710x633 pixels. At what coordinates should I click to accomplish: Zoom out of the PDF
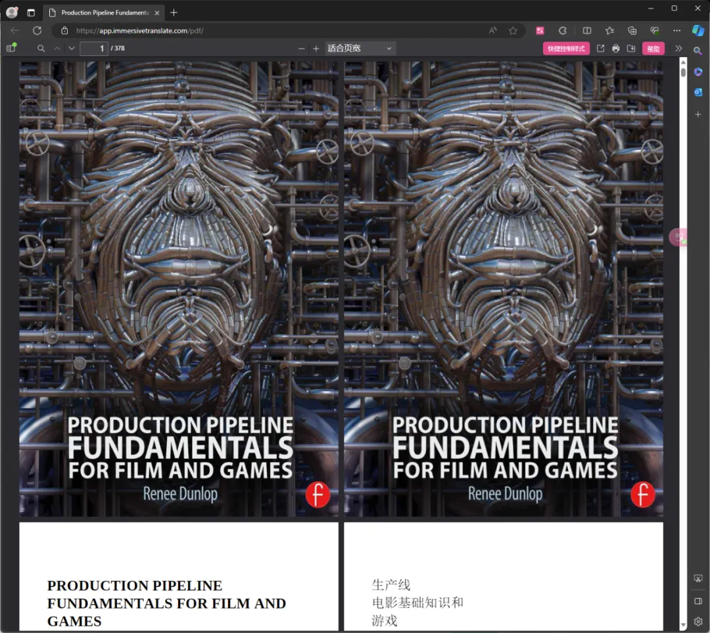pos(301,49)
